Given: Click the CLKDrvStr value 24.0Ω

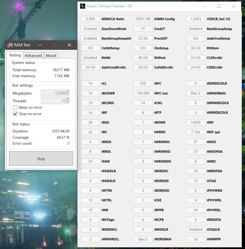Looking at the screenshot, I should click(x=195, y=58).
